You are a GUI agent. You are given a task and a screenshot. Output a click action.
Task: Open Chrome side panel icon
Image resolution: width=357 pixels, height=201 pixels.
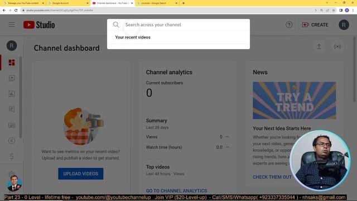[341, 10]
